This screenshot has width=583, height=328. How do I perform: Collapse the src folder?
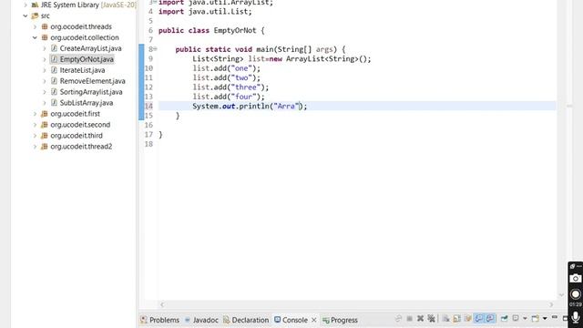pyautogui.click(x=26, y=15)
